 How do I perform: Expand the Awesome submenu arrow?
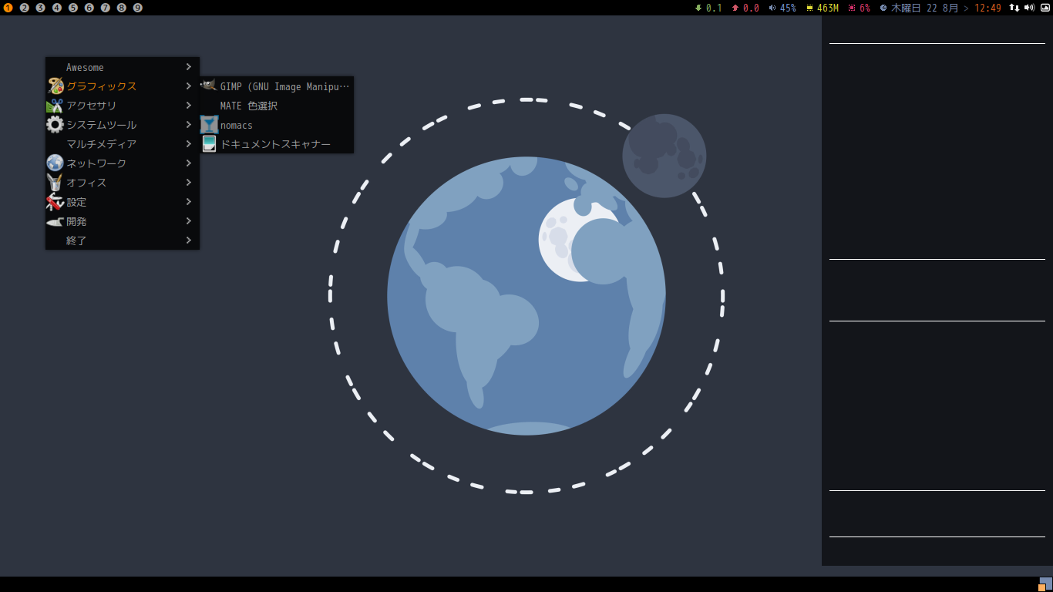(188, 67)
